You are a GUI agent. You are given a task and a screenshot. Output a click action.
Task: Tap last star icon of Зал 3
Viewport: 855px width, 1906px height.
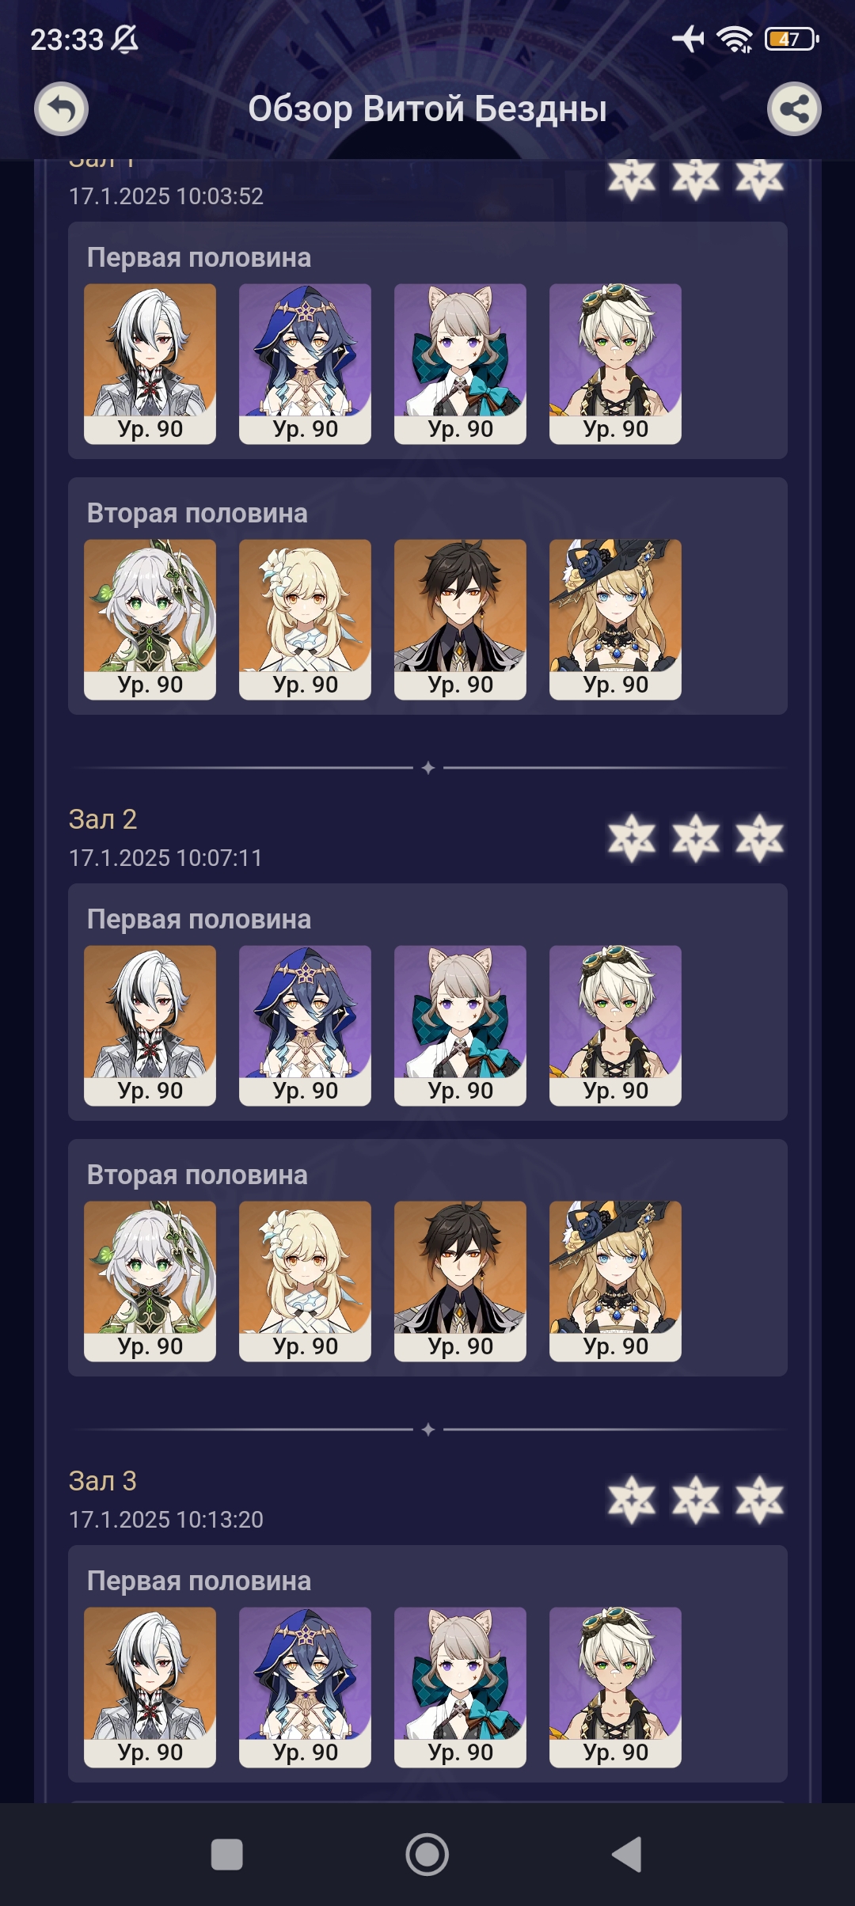(759, 1500)
